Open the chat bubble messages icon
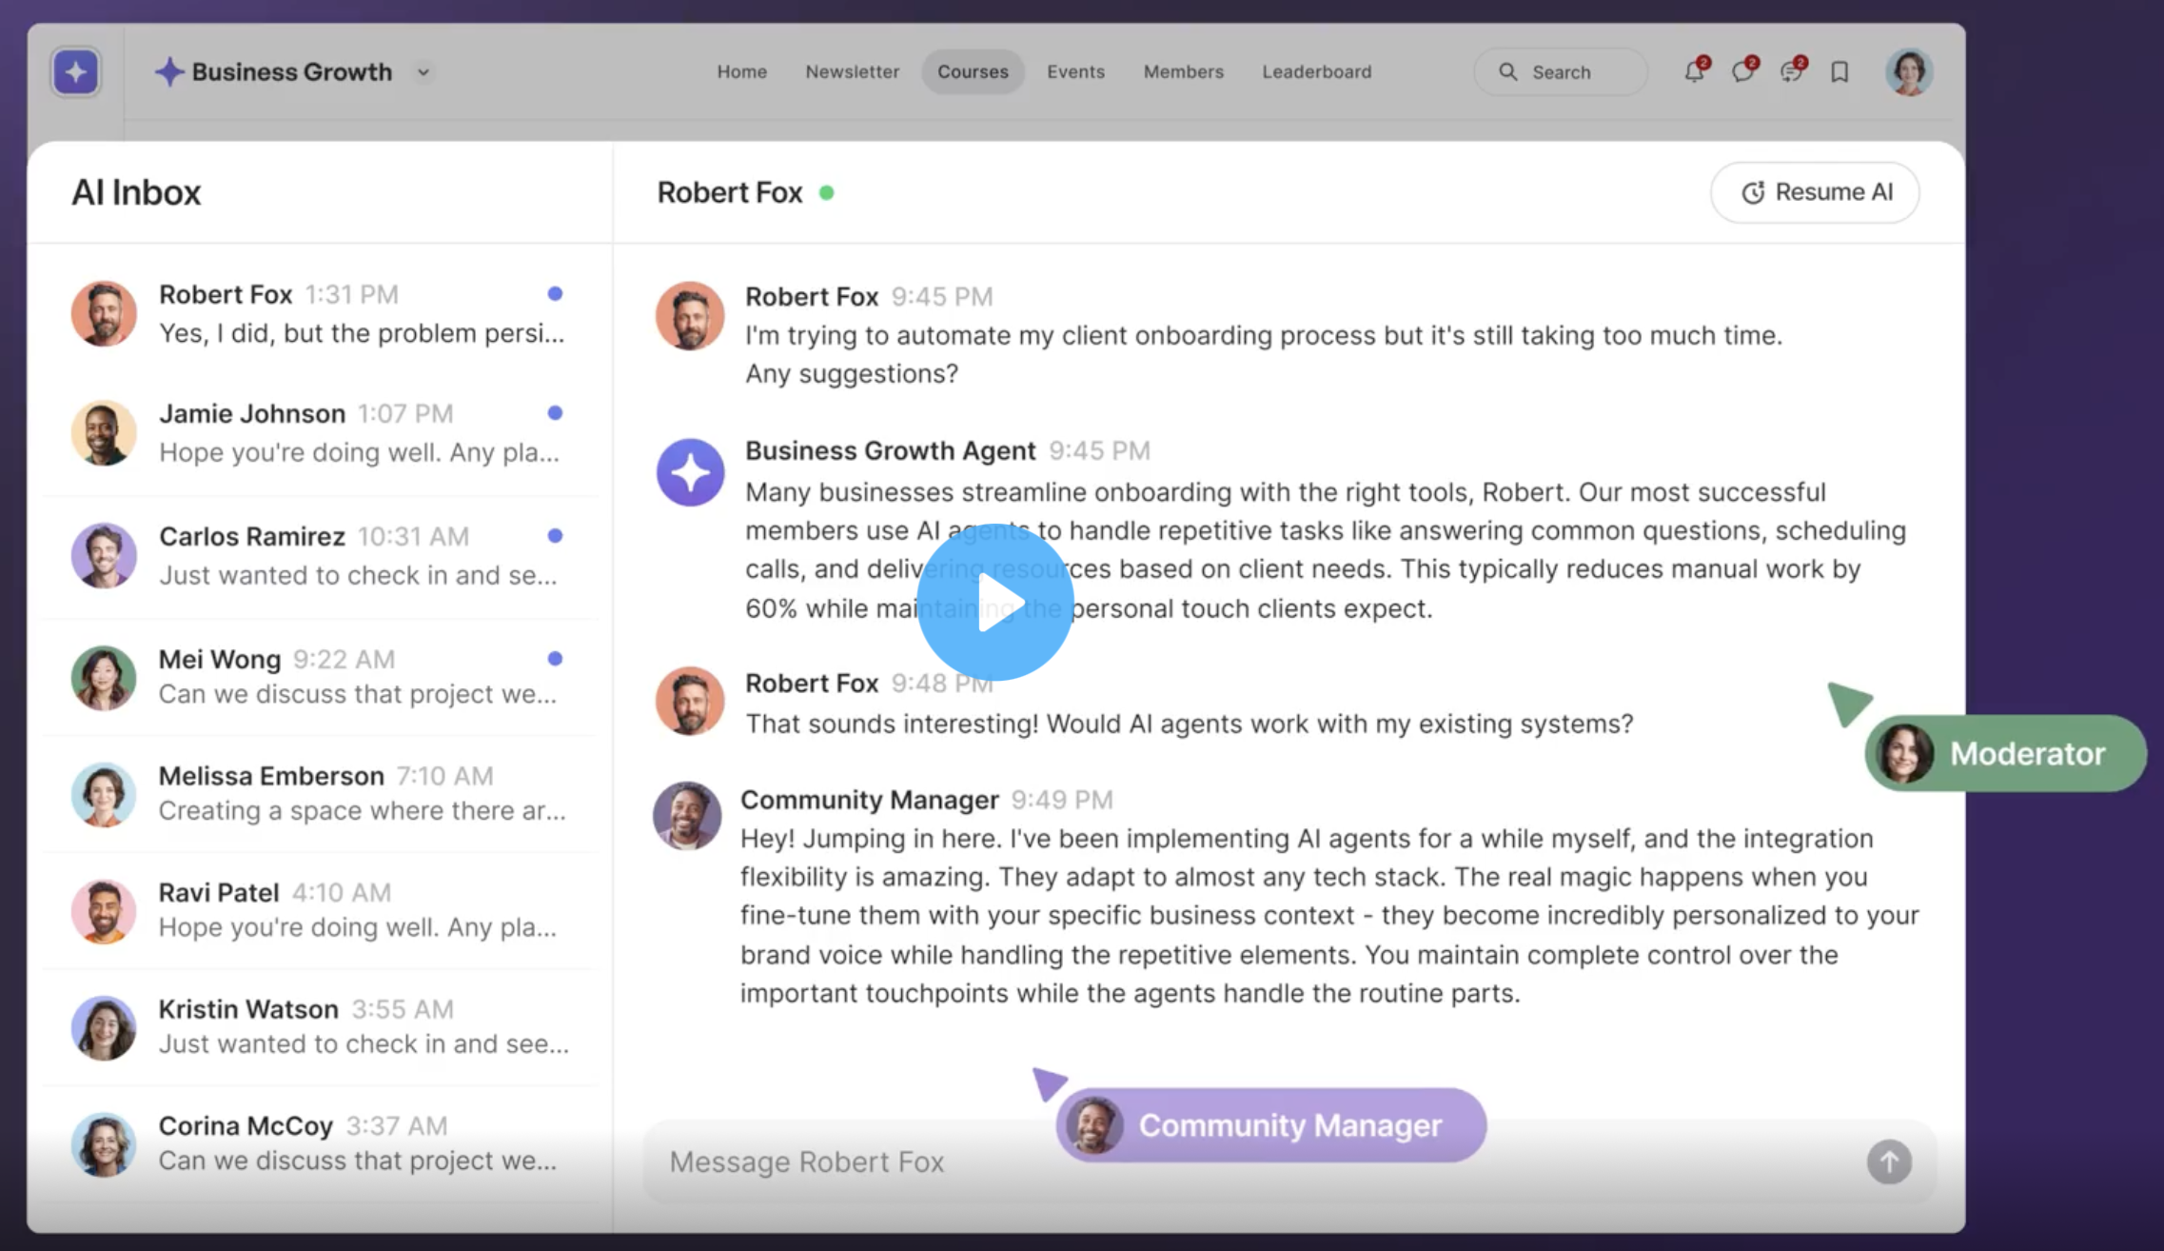Viewport: 2164px width, 1251px height. pyautogui.click(x=1743, y=71)
